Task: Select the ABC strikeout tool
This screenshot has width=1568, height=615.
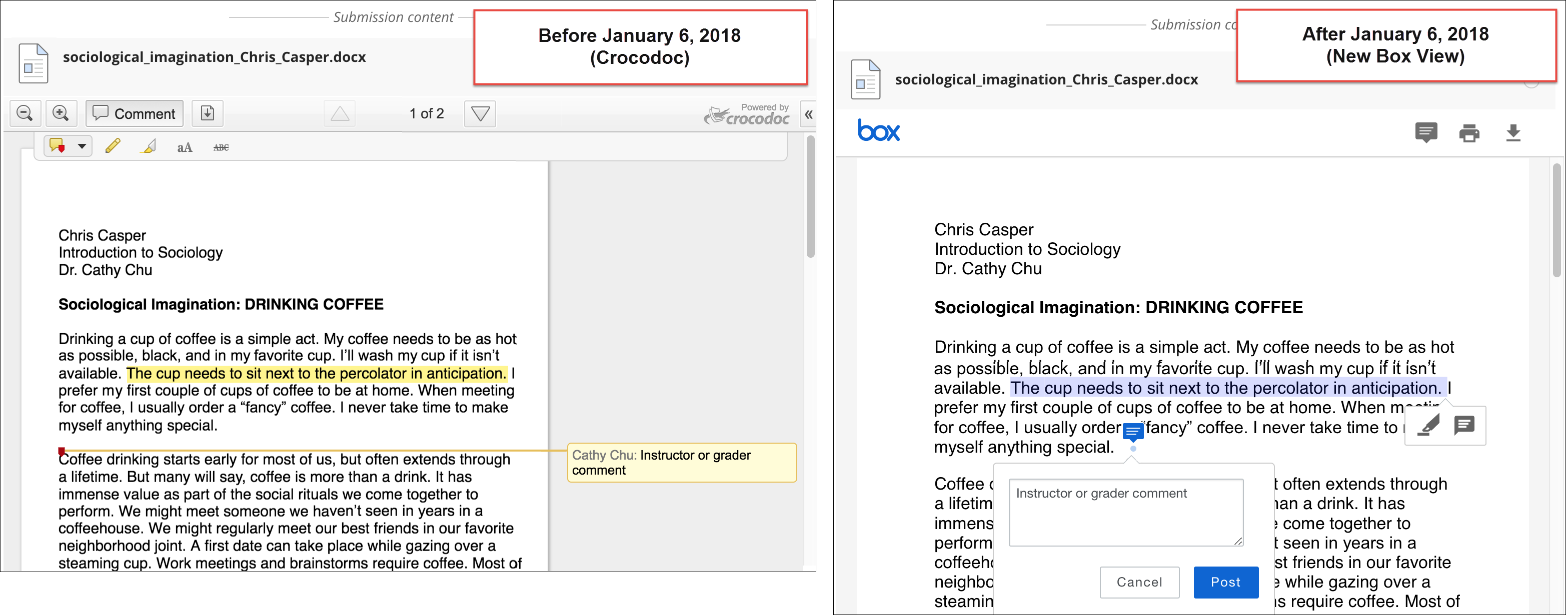Action: click(x=221, y=147)
